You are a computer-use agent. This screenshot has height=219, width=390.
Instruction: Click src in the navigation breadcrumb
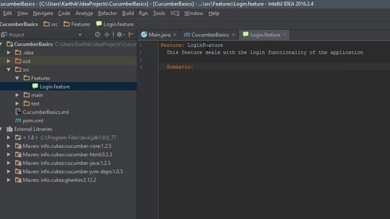tap(51, 24)
